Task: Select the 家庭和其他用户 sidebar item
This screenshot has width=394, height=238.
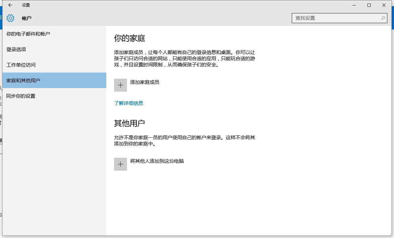Action: [23, 80]
